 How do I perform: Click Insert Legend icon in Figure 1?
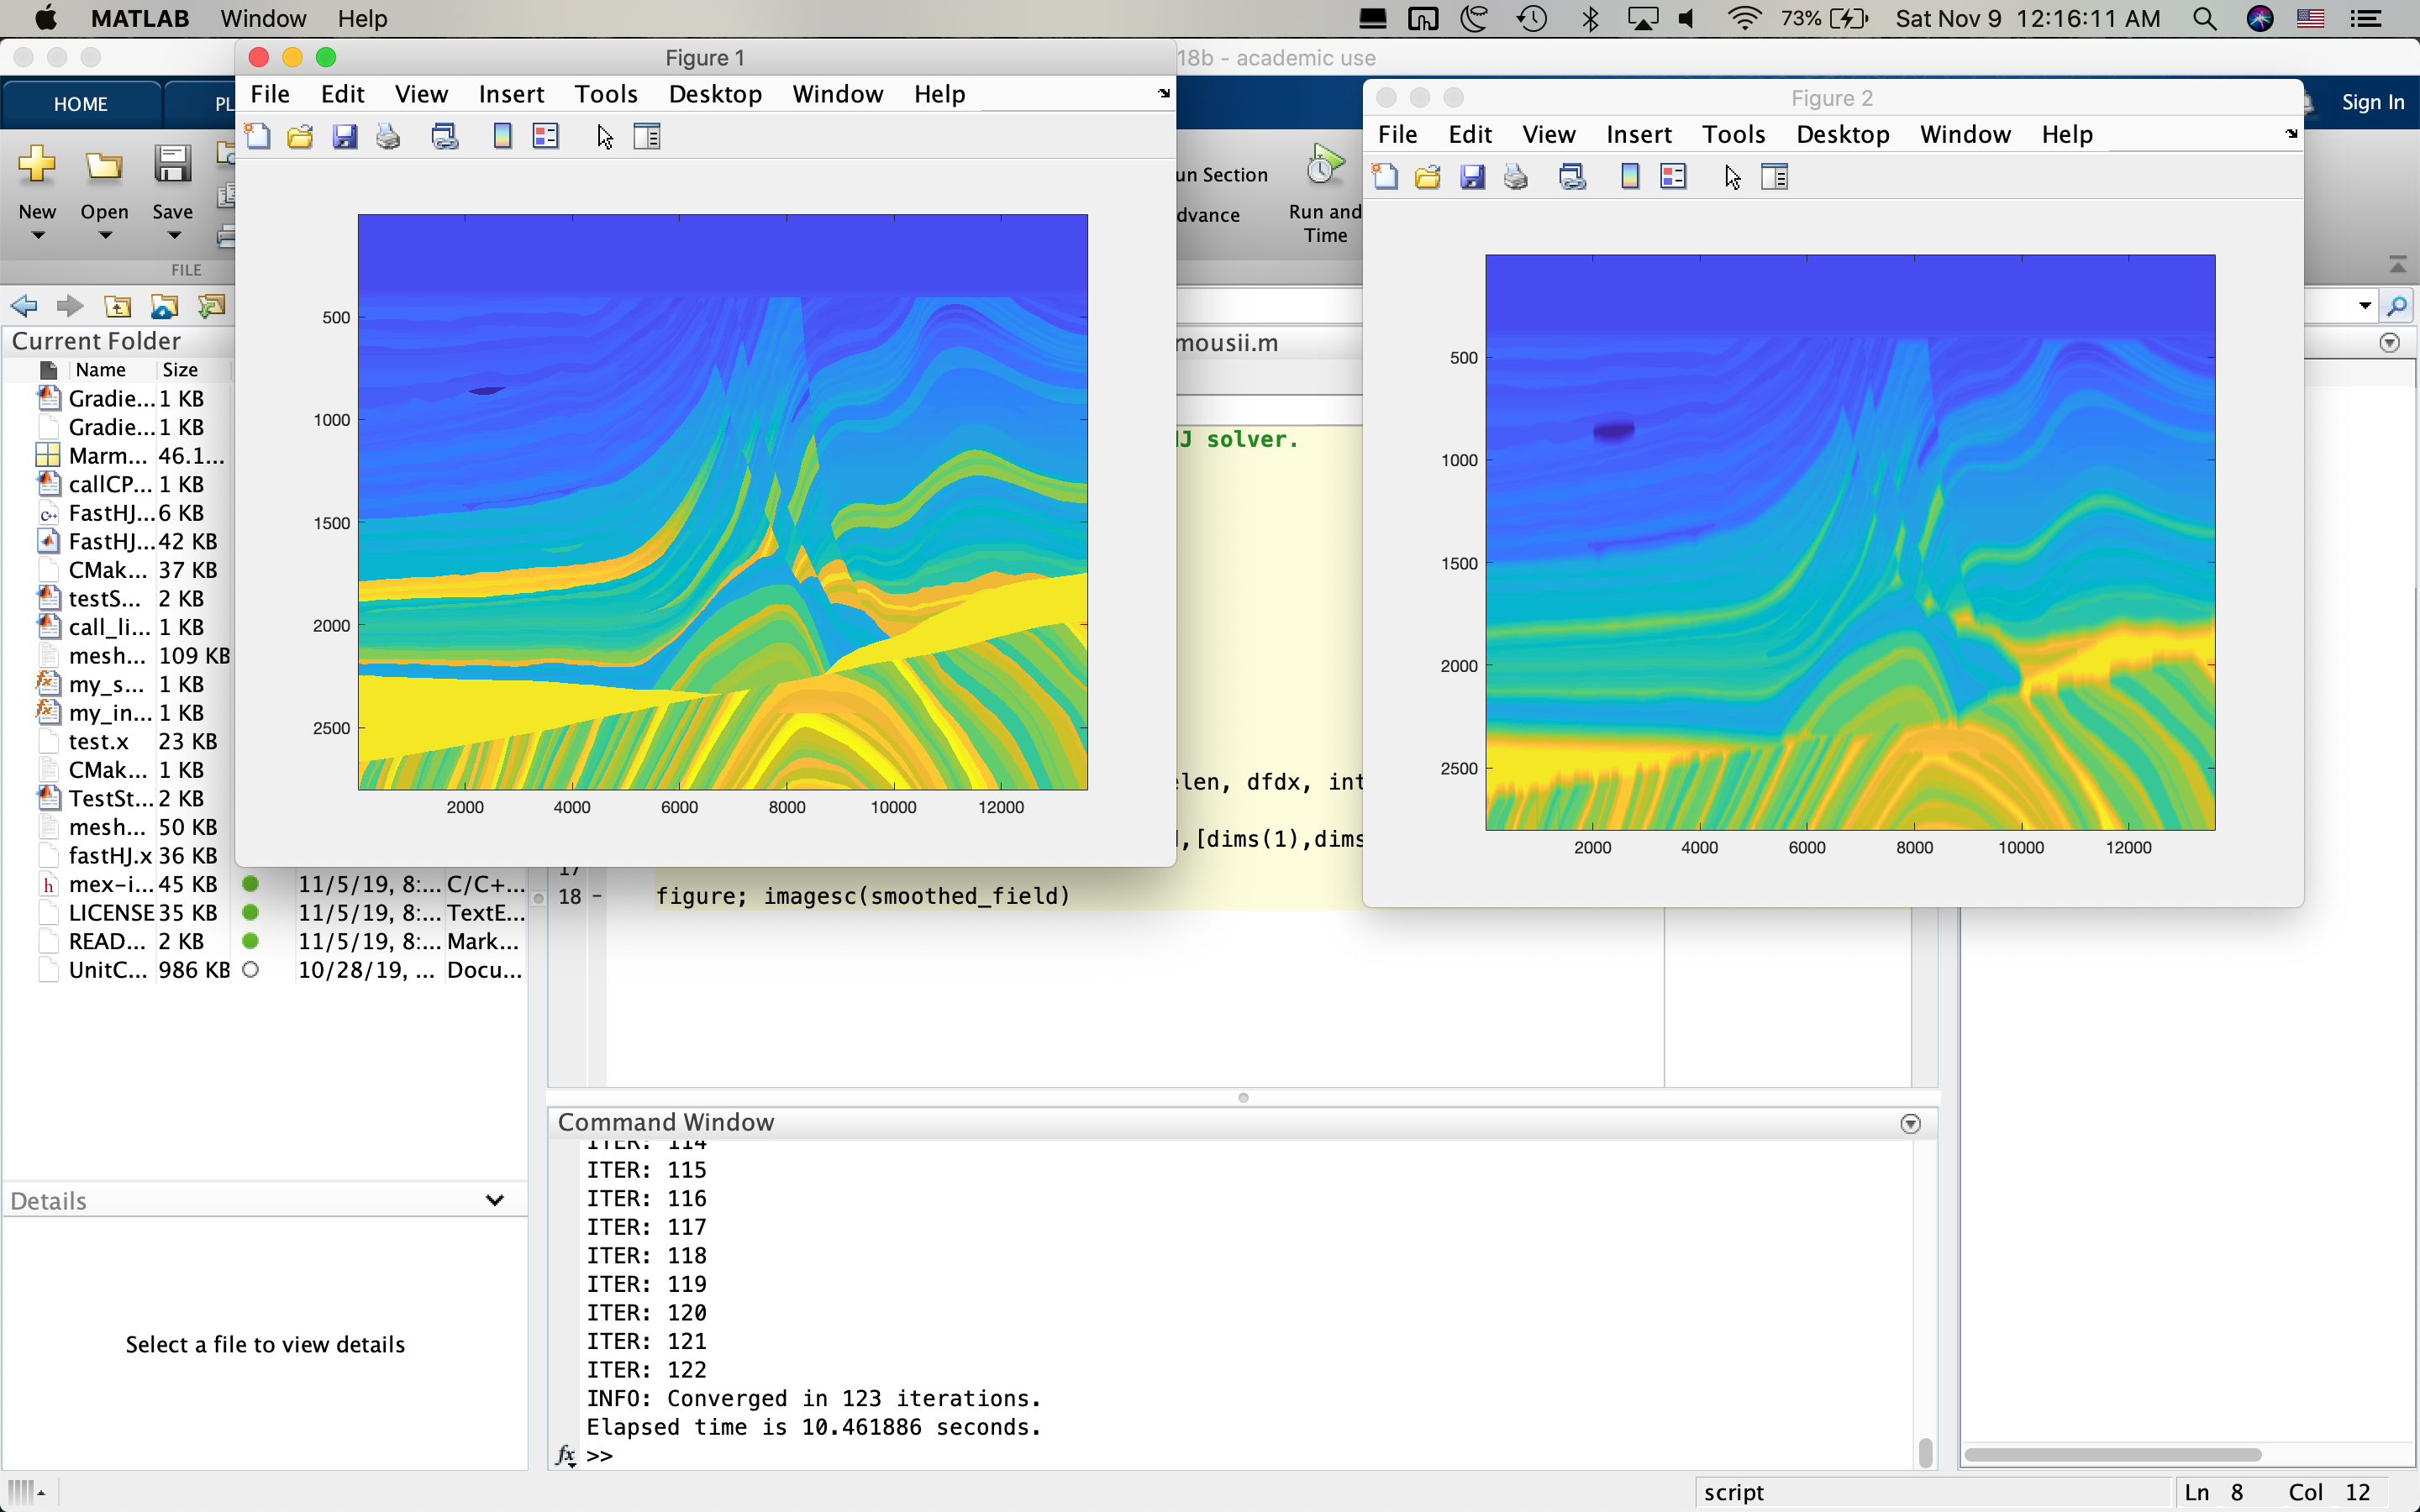click(x=546, y=137)
